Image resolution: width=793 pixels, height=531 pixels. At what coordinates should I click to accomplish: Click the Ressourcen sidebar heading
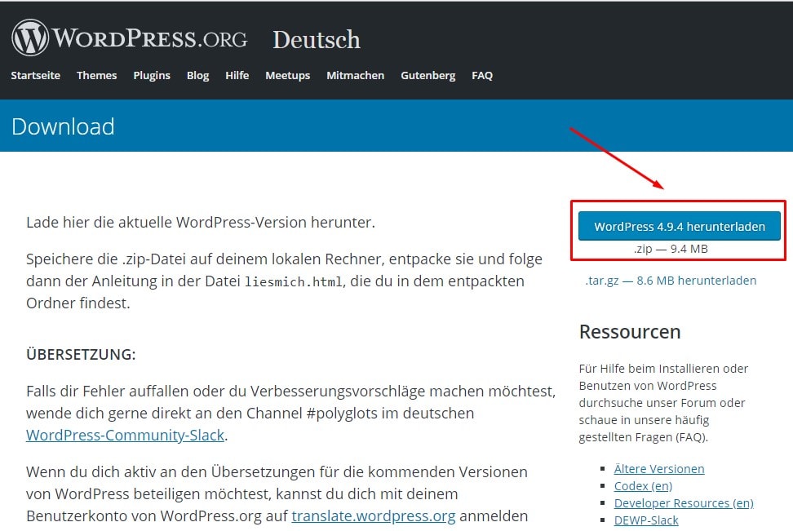point(630,332)
